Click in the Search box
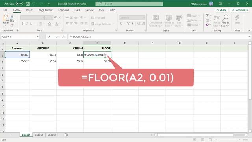The image size is (252, 142). tap(129, 4)
